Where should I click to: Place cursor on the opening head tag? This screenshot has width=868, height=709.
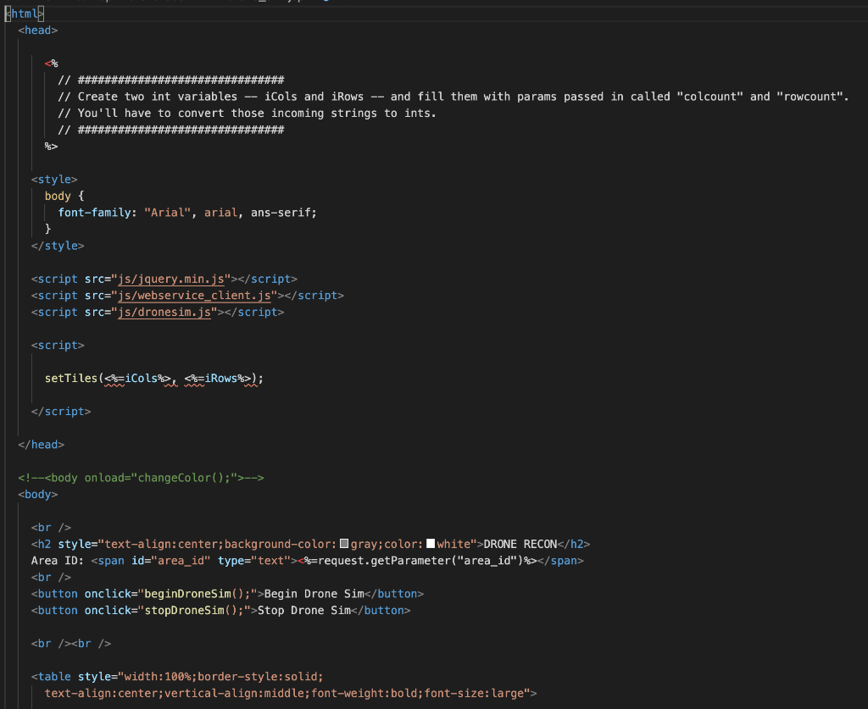(x=37, y=30)
